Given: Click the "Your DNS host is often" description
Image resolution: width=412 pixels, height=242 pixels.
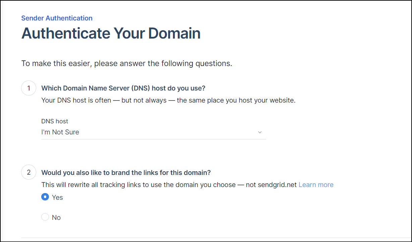Looking at the screenshot, I should (168, 100).
